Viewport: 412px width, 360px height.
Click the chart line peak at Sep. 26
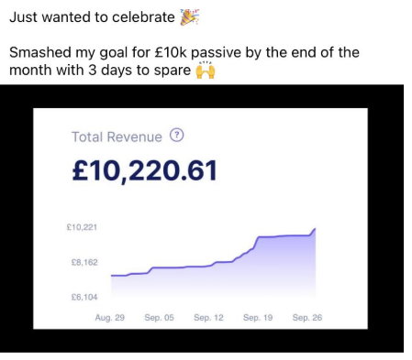[315, 229]
